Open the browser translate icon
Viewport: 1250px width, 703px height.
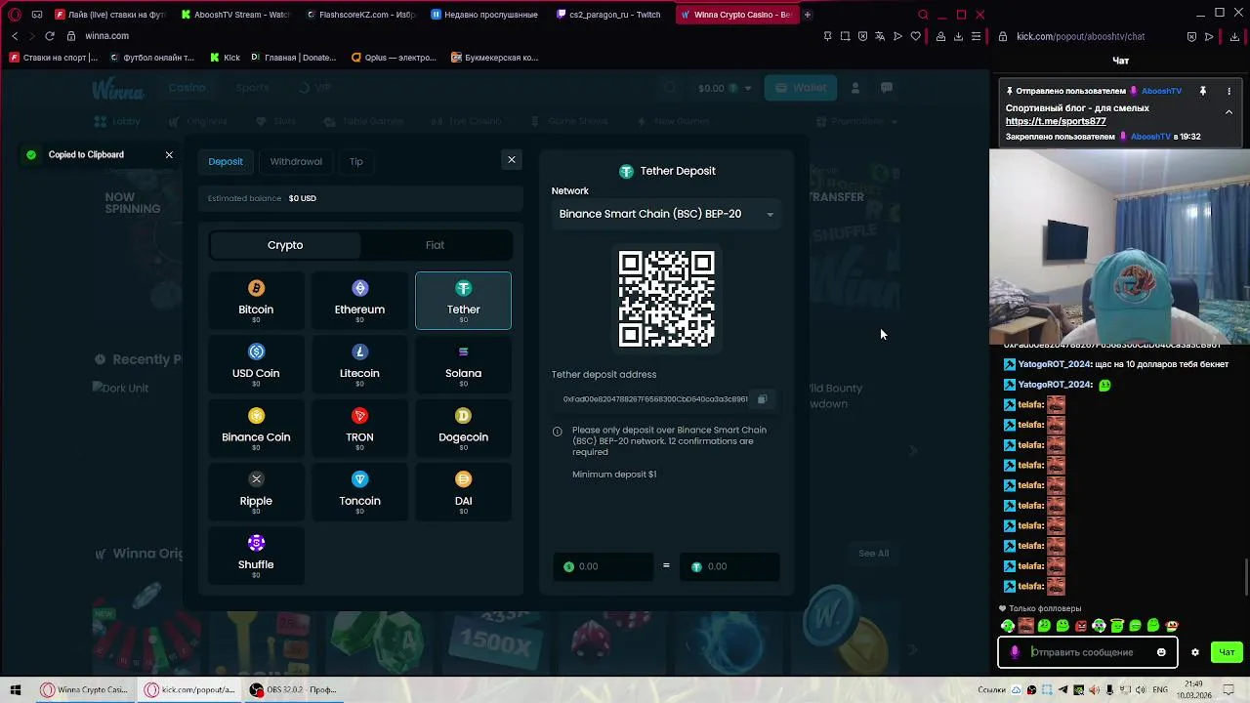pos(880,36)
